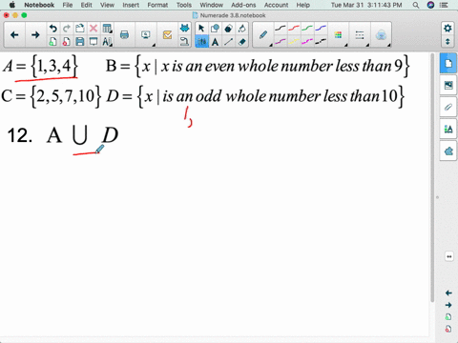Screen dimensions: 458x343
Task: Pick the green pen style
Action: (x=307, y=29)
